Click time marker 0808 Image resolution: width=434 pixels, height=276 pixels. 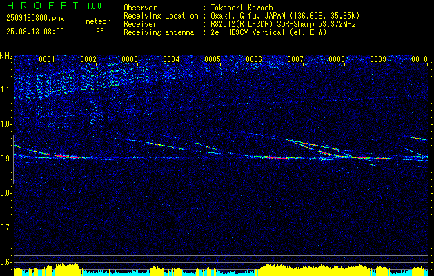[337, 59]
